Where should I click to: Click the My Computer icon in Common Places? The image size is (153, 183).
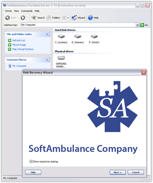click(x=10, y=66)
